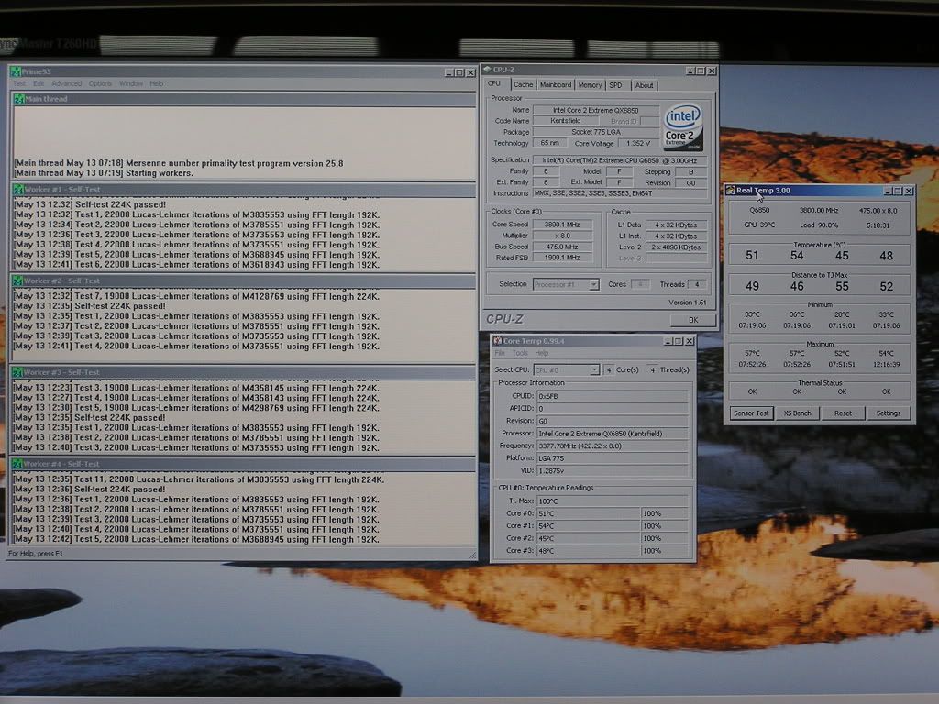Click the Worker #1 Self-Test icon

pos(17,189)
